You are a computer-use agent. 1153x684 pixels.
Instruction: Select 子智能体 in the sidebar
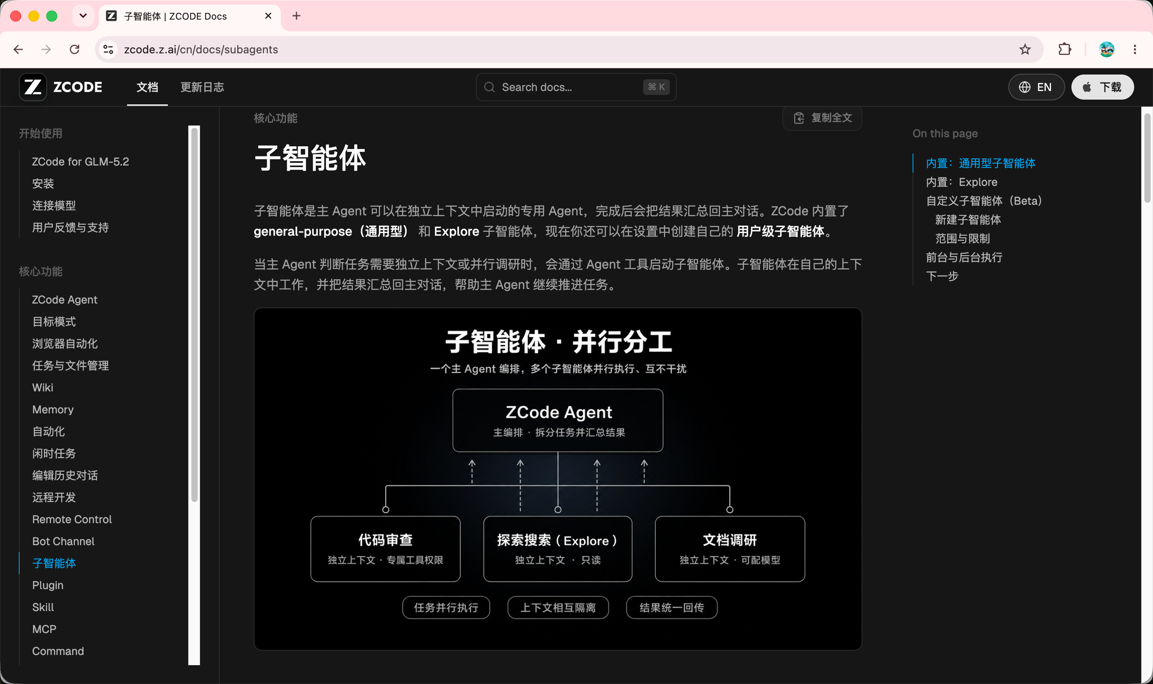(x=54, y=563)
